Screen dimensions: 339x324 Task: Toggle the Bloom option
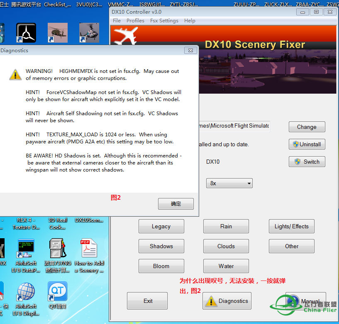pyautogui.click(x=161, y=266)
